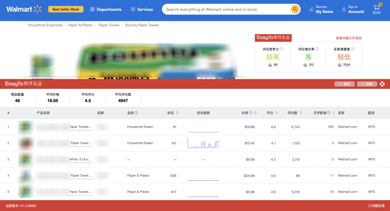Click help icon next to 评论增长率
The width and height of the screenshot is (390, 211).
[x=317, y=49]
